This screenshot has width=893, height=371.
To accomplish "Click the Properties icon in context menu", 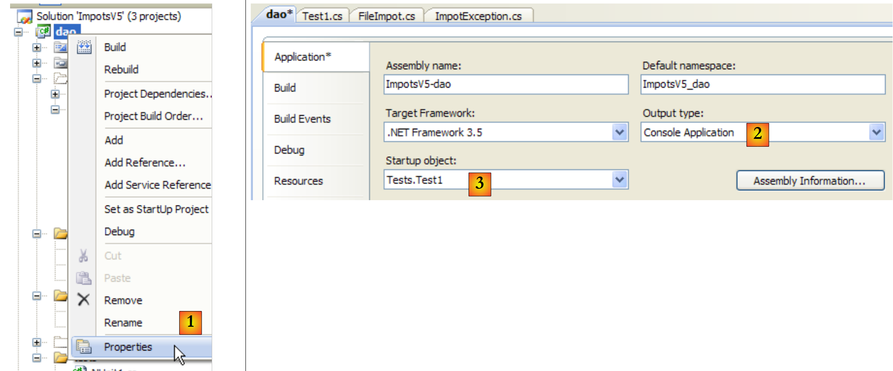I will click(83, 347).
